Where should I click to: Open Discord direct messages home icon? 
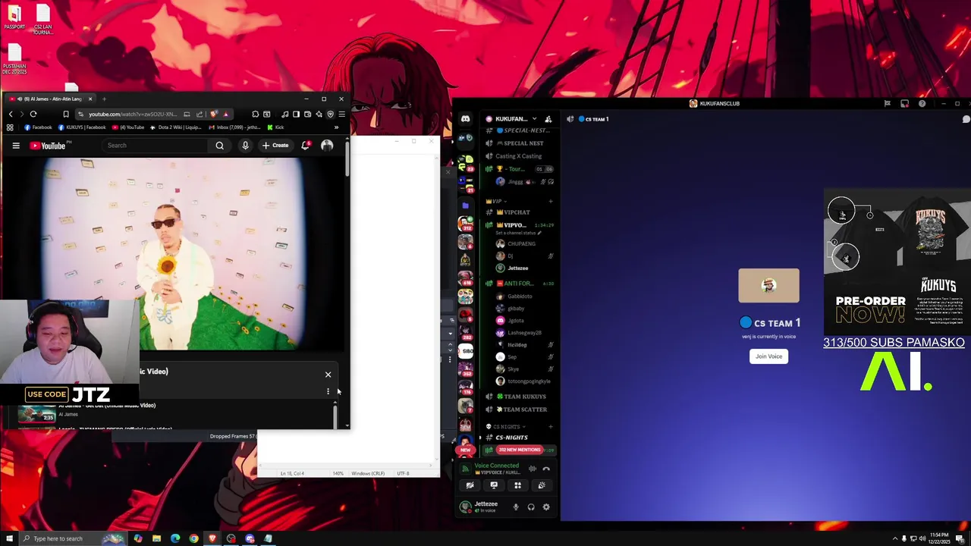click(465, 119)
